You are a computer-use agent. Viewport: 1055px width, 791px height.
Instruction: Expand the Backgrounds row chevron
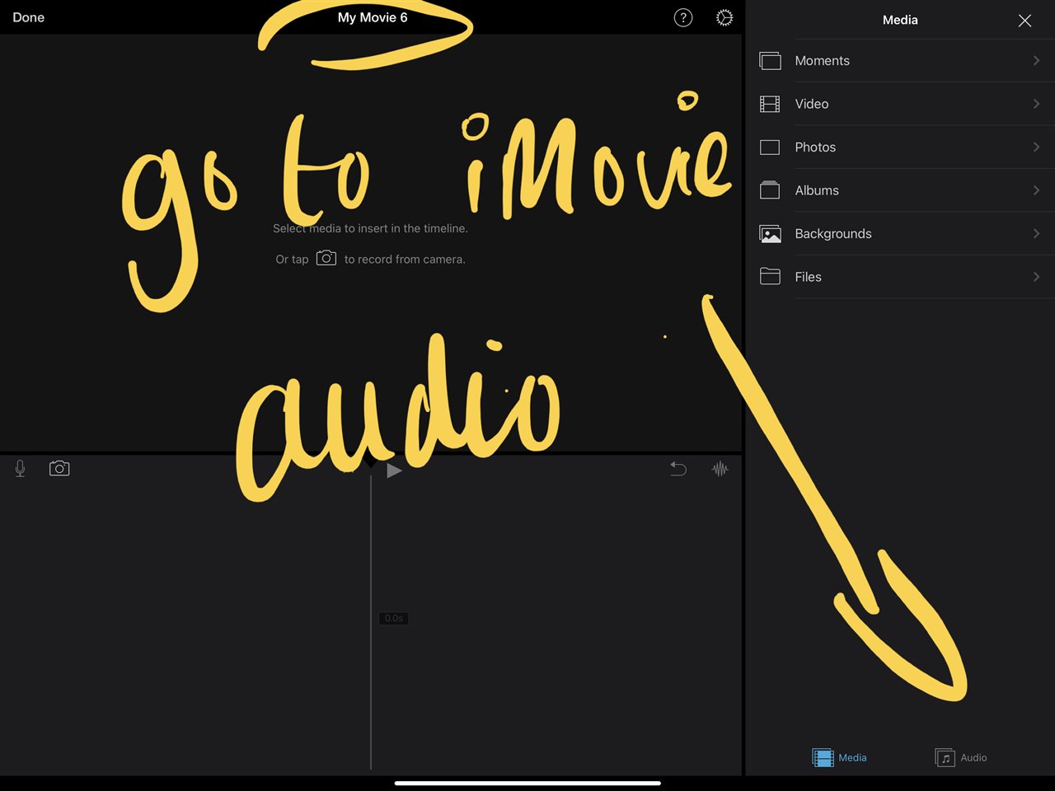[1036, 234]
